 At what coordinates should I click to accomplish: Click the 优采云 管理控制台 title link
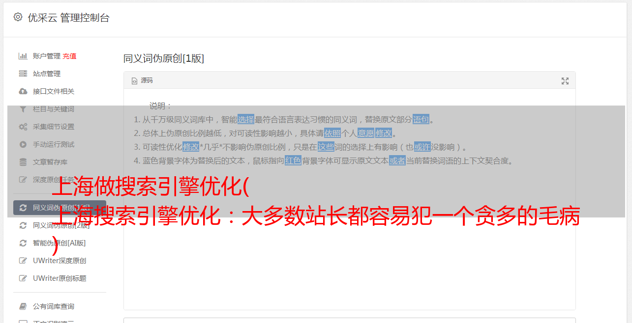pyautogui.click(x=68, y=18)
